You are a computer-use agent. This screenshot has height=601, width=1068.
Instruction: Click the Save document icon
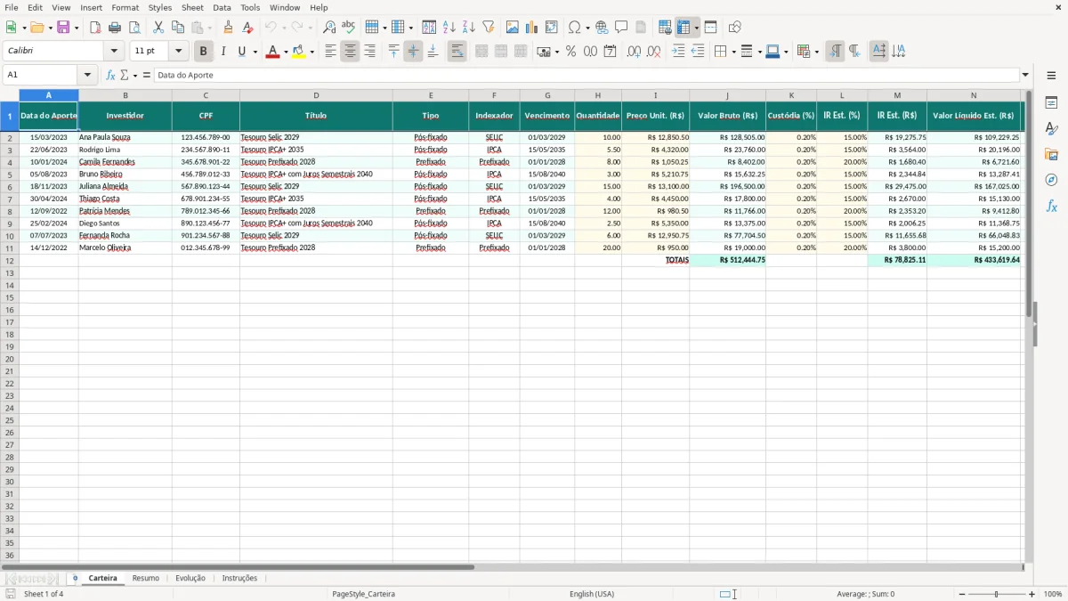tap(62, 28)
